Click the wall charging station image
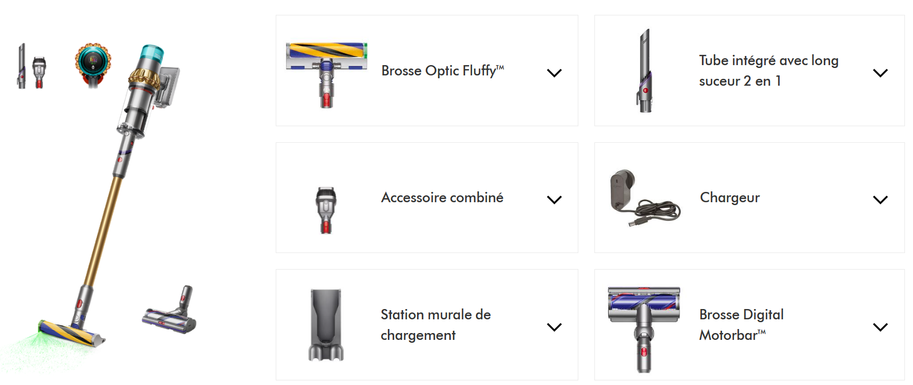The width and height of the screenshot is (913, 385). pyautogui.click(x=326, y=324)
